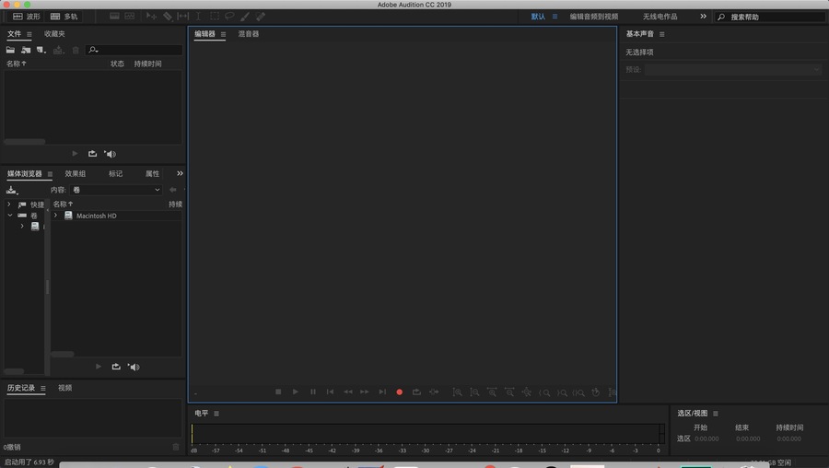The height and width of the screenshot is (468, 829).
Task: Click zoom in time icon
Action: pos(492,392)
